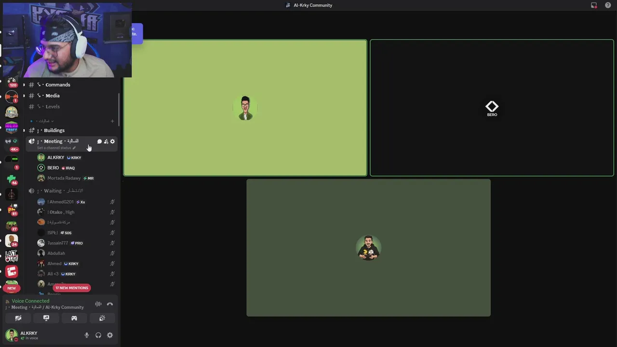Open ALKRKY user profile panel avatar
617x347 pixels.
point(12,335)
